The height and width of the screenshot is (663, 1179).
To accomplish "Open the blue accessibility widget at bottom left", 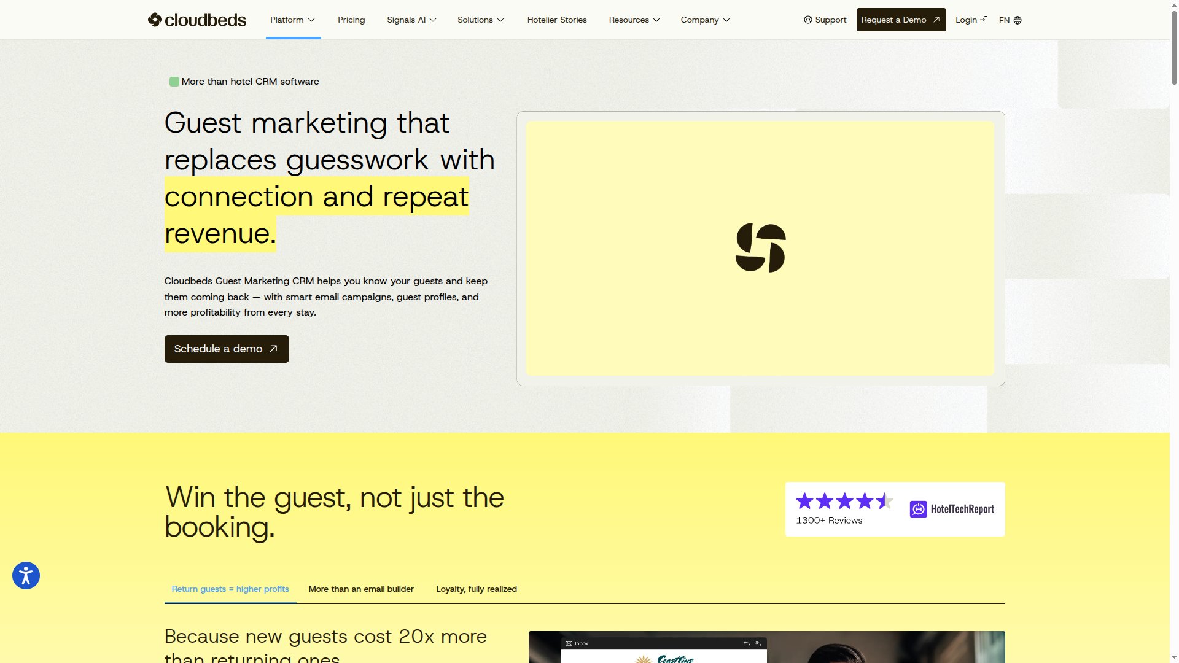I will click(26, 575).
